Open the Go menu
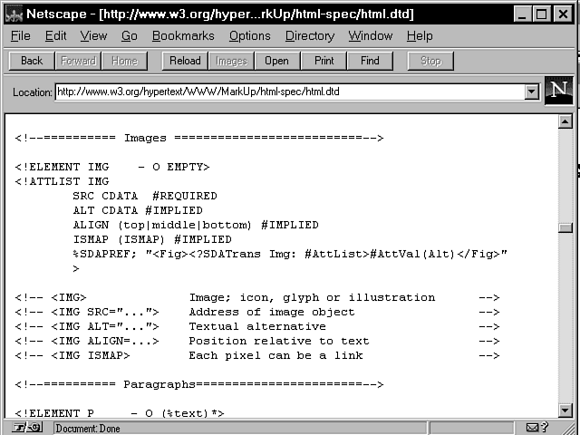Viewport: 580px width, 435px height. pos(129,36)
